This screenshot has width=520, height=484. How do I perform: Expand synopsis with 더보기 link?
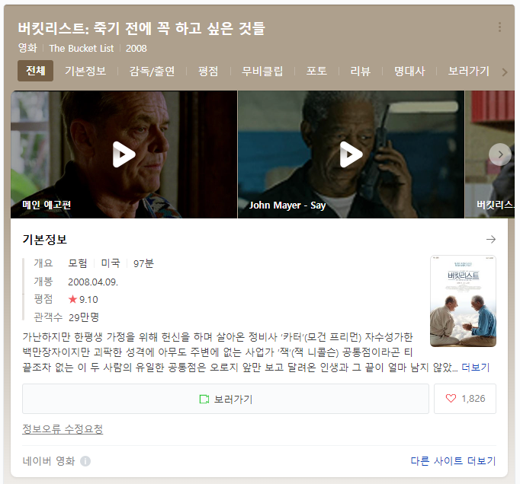476,367
